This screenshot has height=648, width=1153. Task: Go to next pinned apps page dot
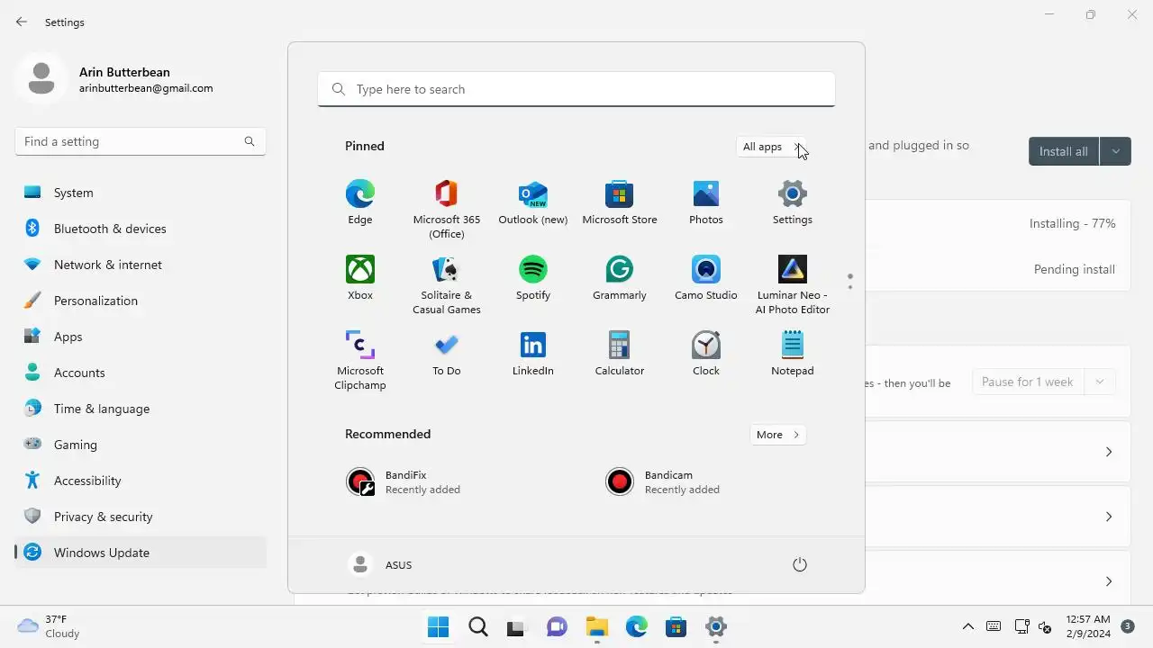click(850, 287)
